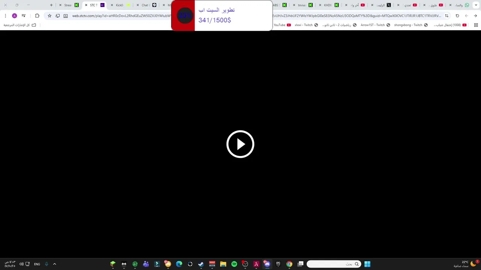Open the weather widget 22°C
The image size is (481, 270).
[464, 264]
